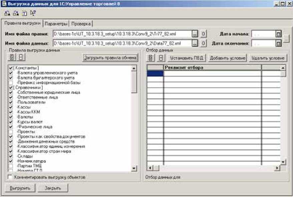
Task: Toggle the Кассы checkbox
Action: (11, 107)
